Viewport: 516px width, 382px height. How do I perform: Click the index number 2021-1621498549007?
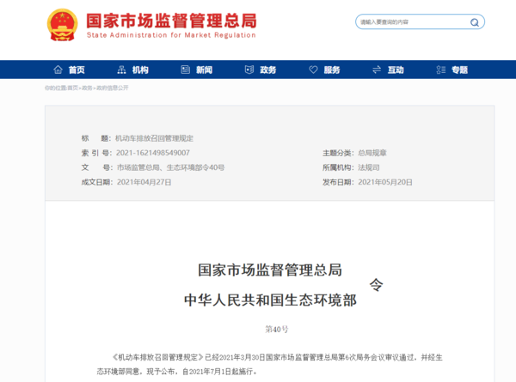coord(153,153)
